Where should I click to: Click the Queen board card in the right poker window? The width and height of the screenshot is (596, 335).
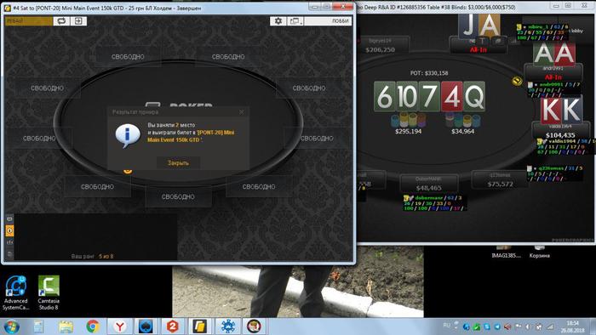[474, 96]
